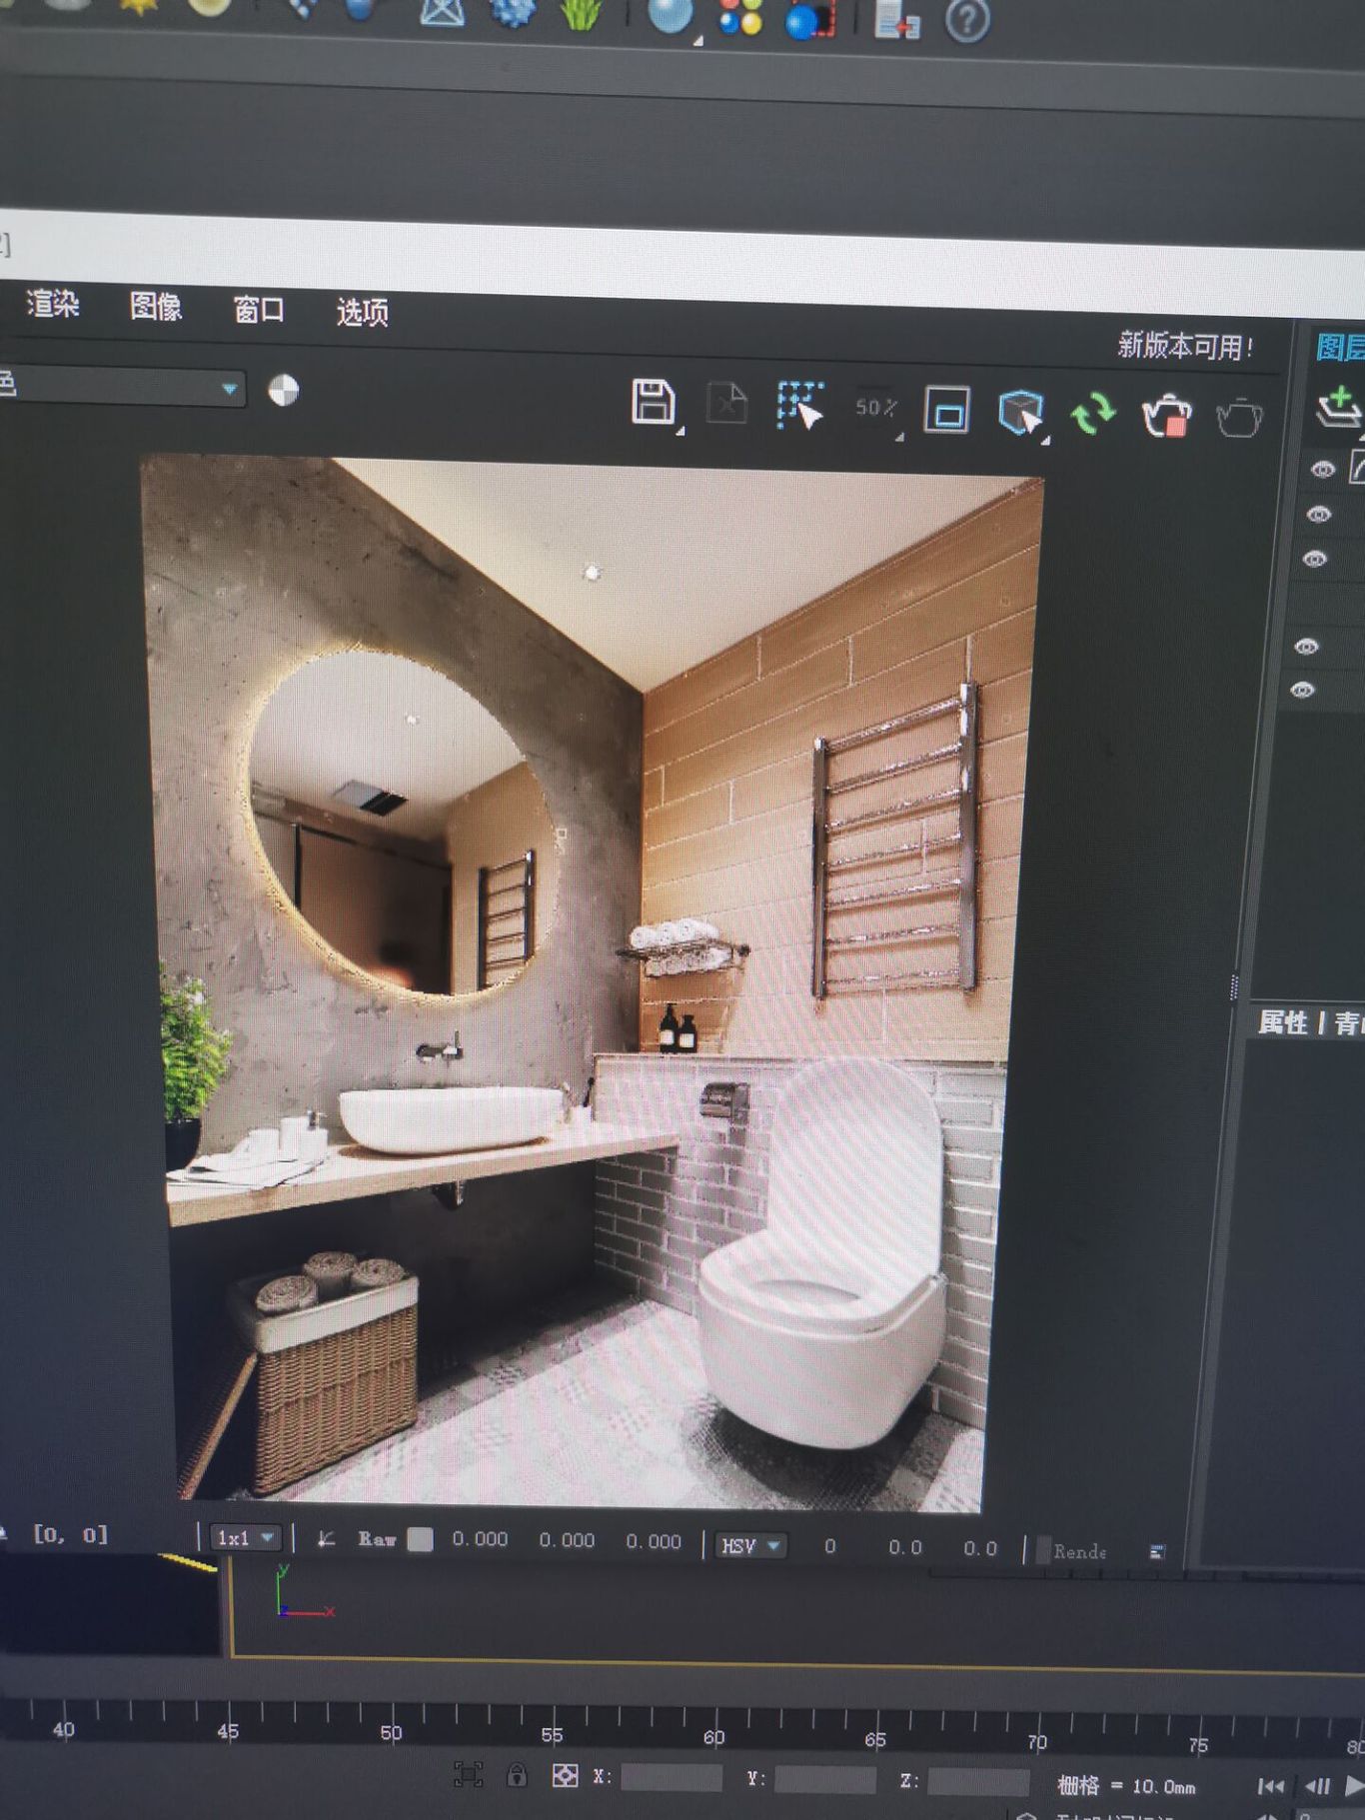Click frame 70 on the timeline
Viewport: 1365px width, 1820px height.
(1037, 1742)
